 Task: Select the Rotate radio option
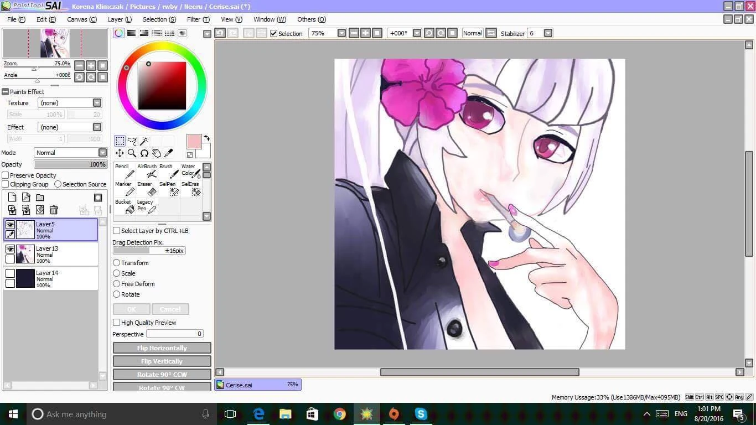tap(117, 294)
